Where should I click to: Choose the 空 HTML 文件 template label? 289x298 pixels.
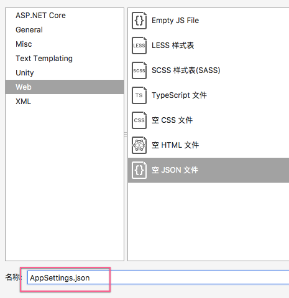175,145
